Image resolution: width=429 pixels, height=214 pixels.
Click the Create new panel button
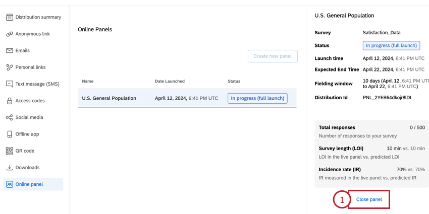point(273,56)
